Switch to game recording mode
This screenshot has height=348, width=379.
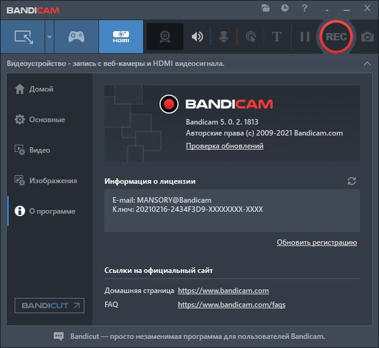pos(76,37)
